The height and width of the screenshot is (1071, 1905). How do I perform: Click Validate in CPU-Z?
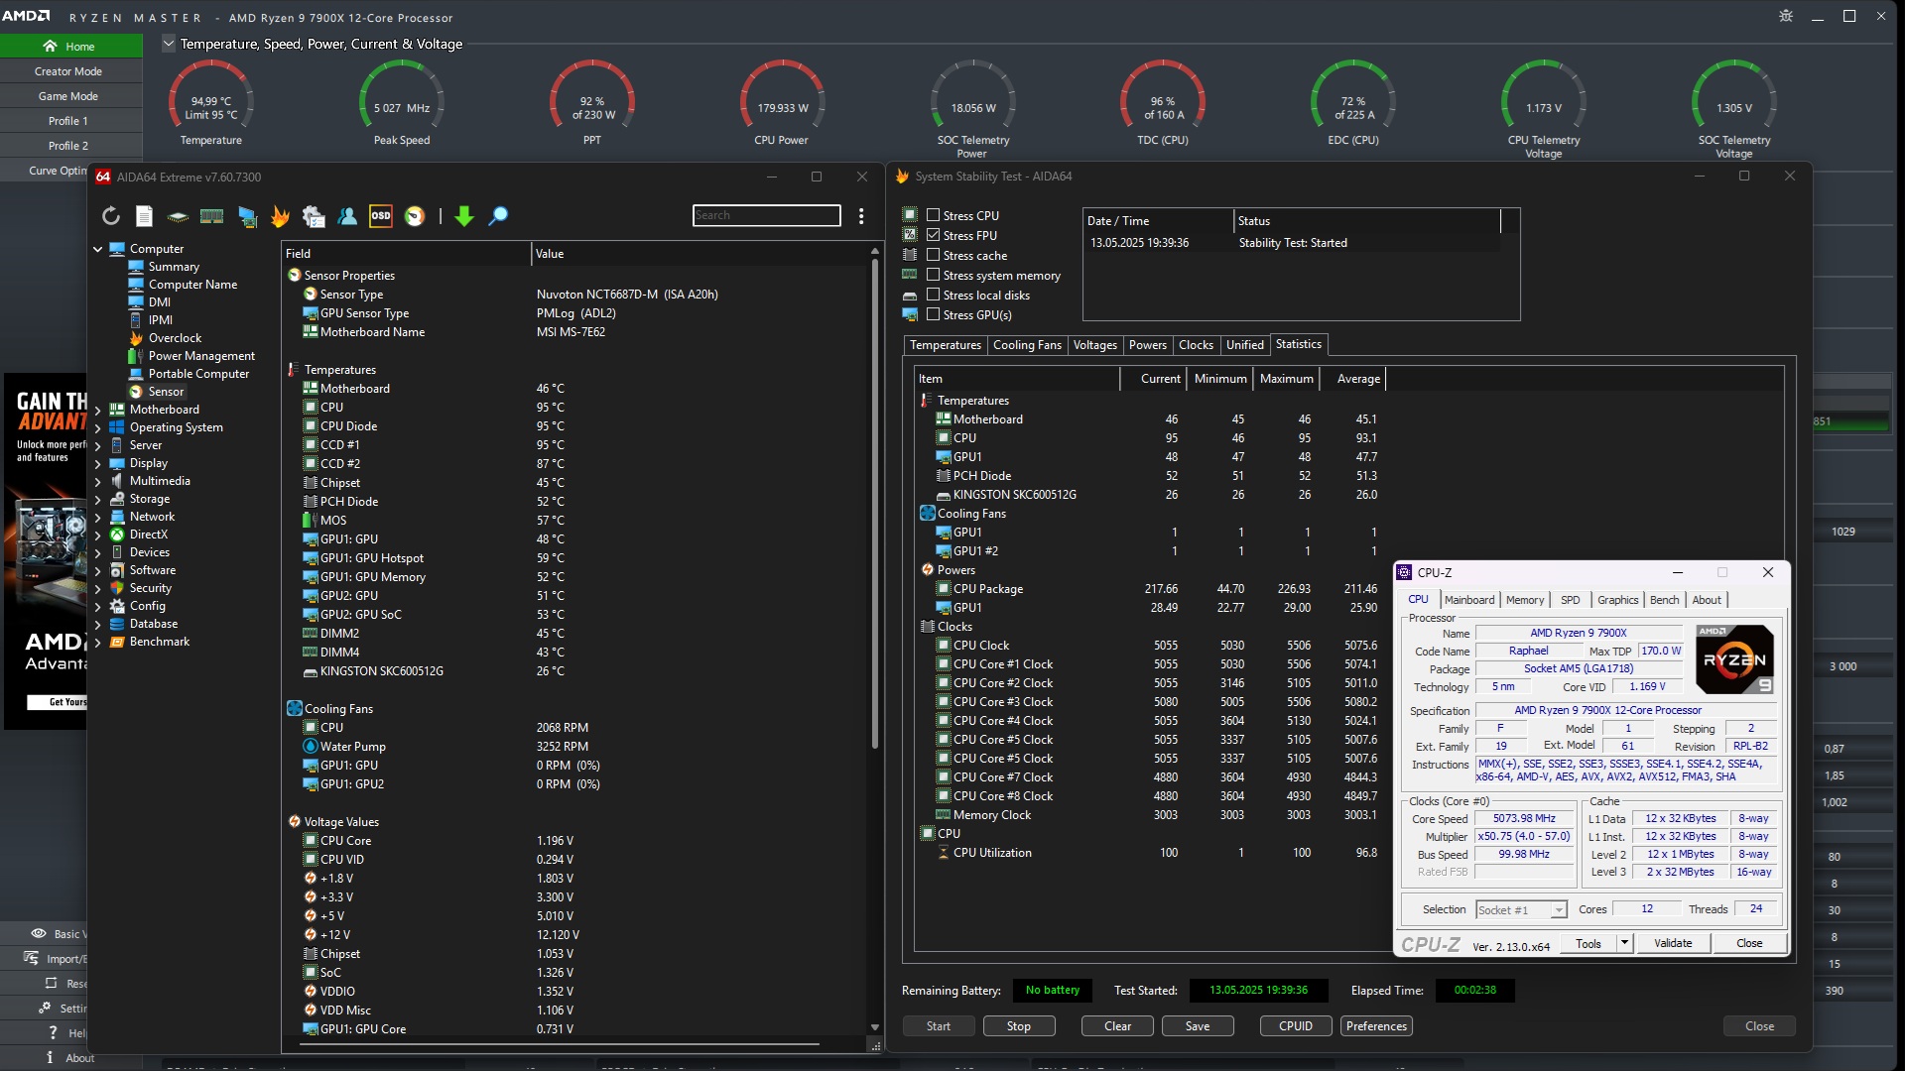pos(1673,943)
